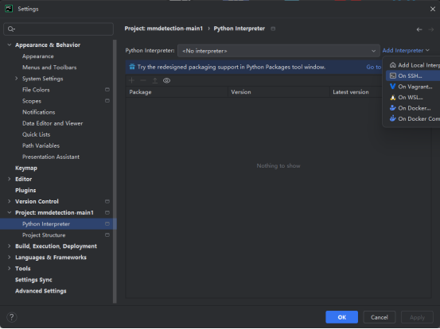Click the install package plus icon
The width and height of the screenshot is (440, 329).
click(x=131, y=81)
